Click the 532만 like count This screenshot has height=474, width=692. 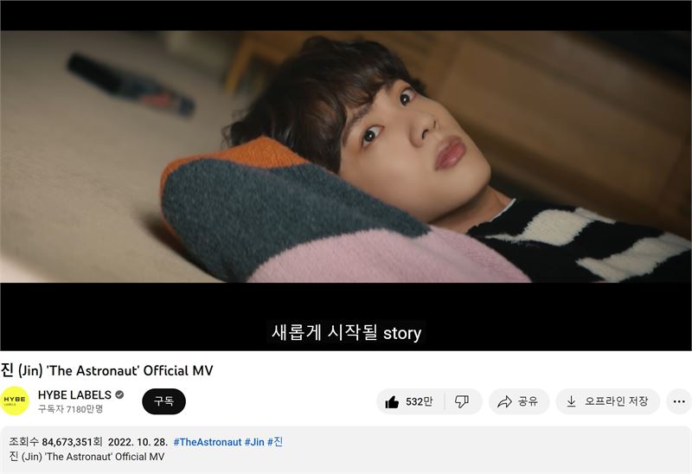coord(419,401)
